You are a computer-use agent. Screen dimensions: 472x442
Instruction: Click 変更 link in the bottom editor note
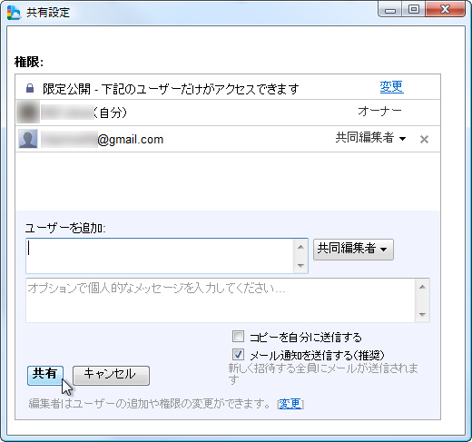[x=290, y=404]
